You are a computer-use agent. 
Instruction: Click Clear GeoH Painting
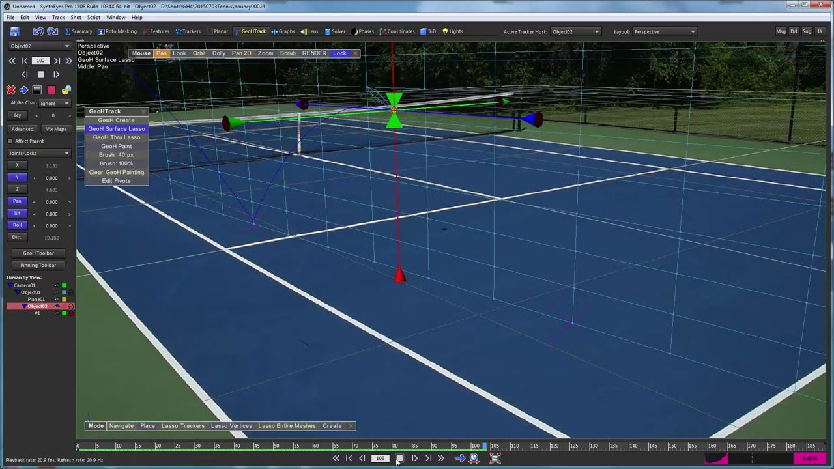[x=117, y=172]
